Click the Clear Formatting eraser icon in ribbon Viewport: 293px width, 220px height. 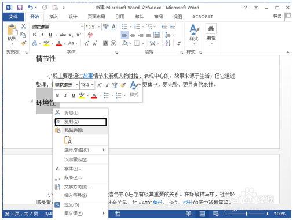click(90, 35)
